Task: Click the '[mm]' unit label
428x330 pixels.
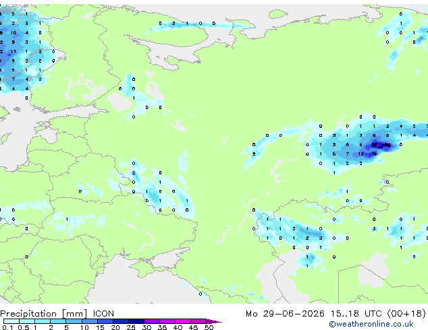Action: click(x=74, y=314)
